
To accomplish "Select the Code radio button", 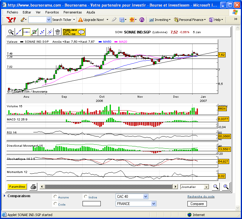I will point(55,204).
